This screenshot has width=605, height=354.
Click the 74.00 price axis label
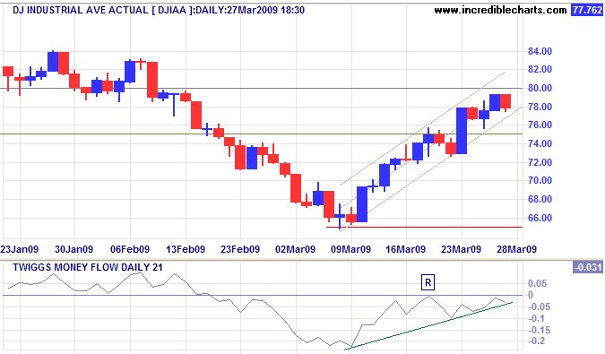point(540,143)
